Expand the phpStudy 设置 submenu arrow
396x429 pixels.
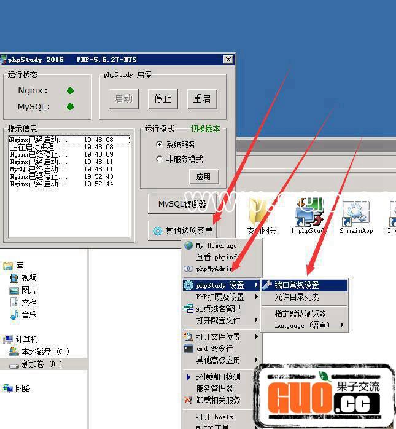[x=256, y=285]
